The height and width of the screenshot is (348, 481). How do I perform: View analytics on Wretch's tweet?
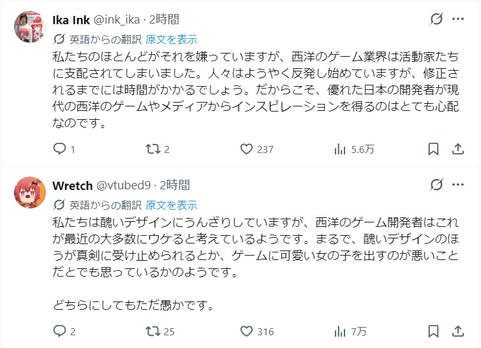click(340, 331)
